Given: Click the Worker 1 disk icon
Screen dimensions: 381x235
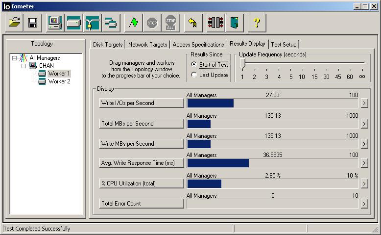Looking at the screenshot, I should click(x=42, y=73).
